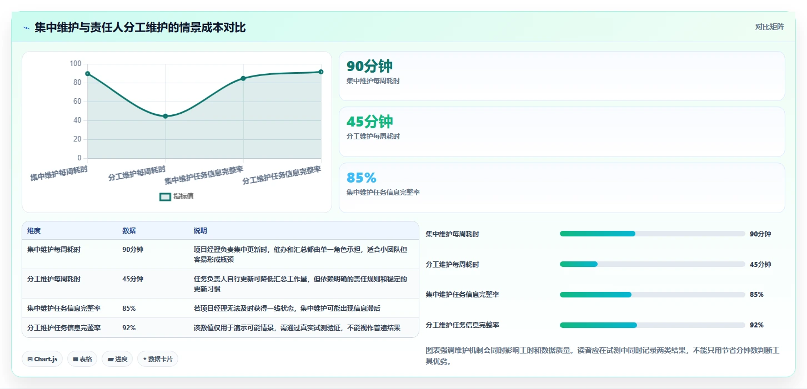Viewport: 807px width, 389px height.
Task: Click the 45分钟 value in the table
Action: point(133,279)
